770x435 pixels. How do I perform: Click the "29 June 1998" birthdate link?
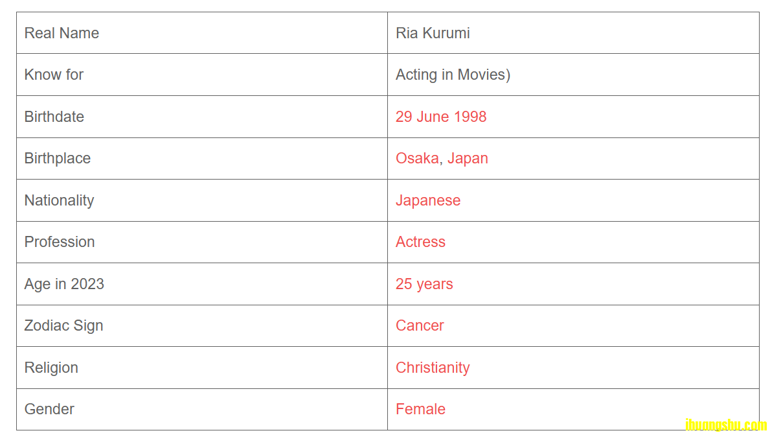[x=441, y=117]
